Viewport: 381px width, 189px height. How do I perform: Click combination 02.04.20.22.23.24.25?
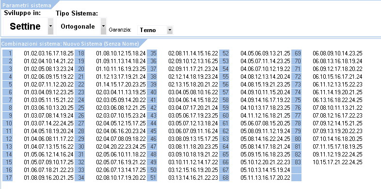[121, 147]
